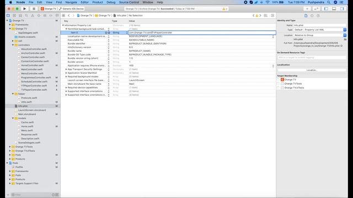
Task: Run the Orange TV build
Action: click(x=24, y=9)
